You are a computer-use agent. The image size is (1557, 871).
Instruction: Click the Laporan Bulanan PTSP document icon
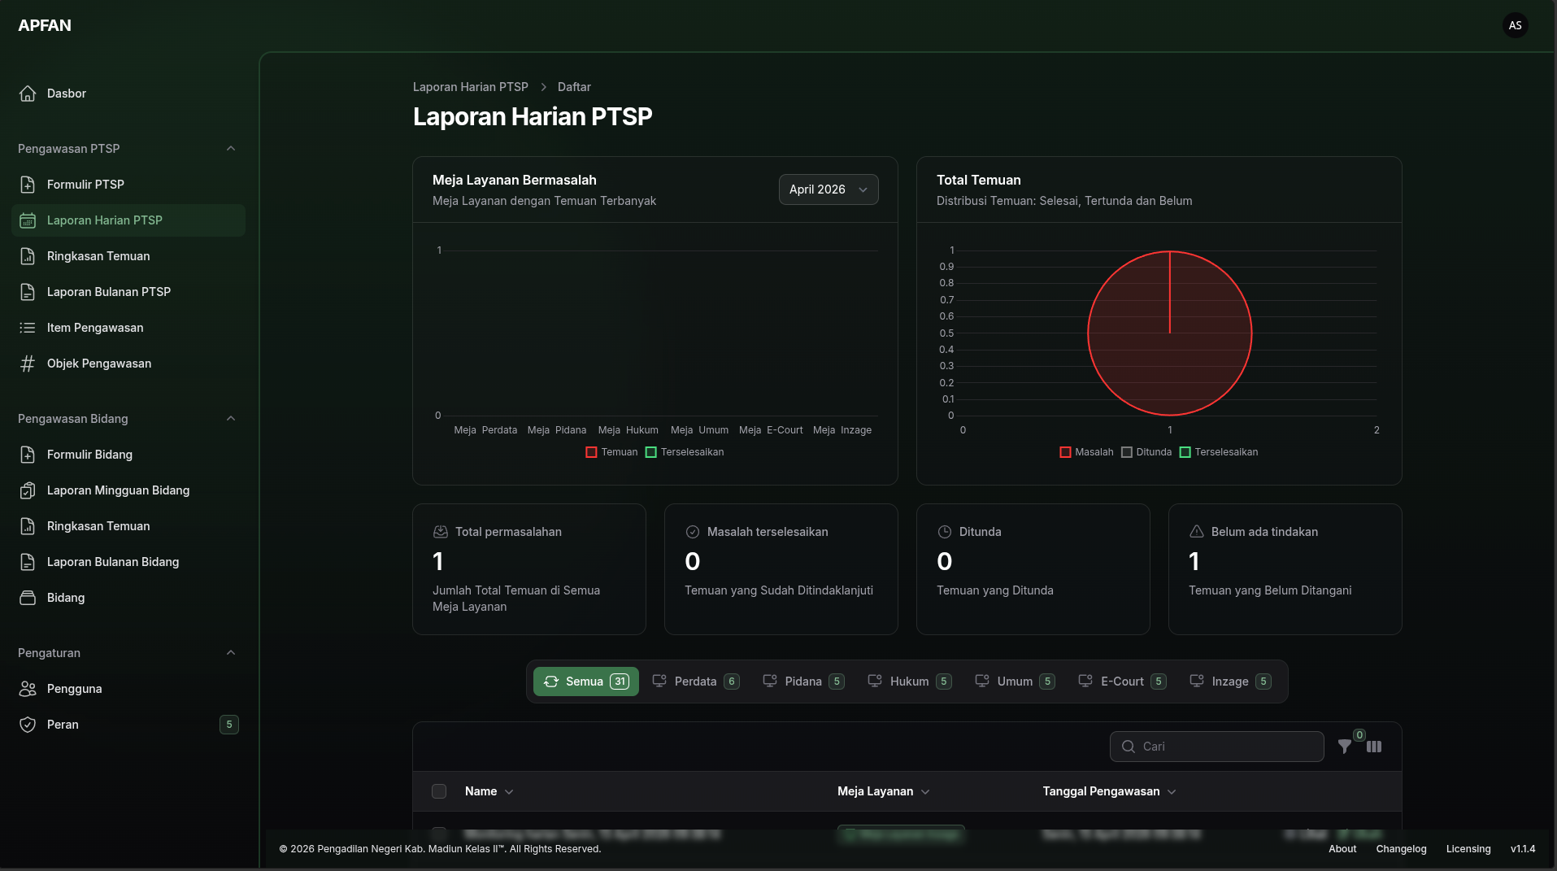click(28, 292)
